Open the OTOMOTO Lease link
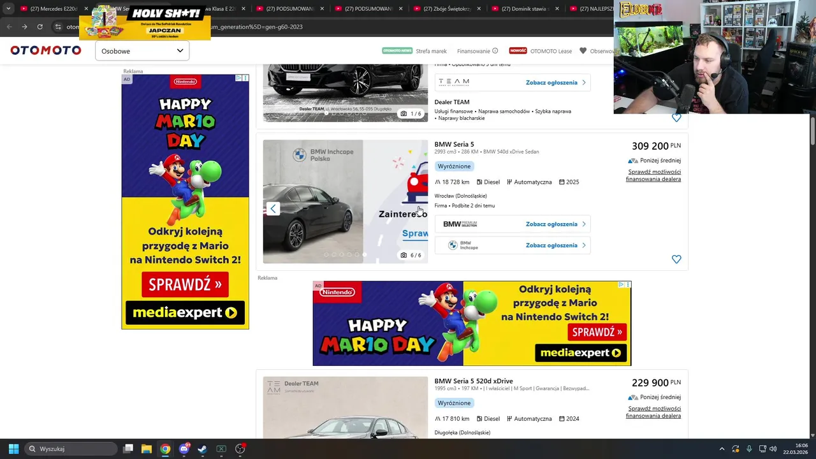816x459 pixels. 551,51
